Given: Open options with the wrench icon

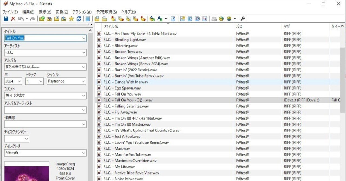Looking at the screenshot, I should pos(243,19).
